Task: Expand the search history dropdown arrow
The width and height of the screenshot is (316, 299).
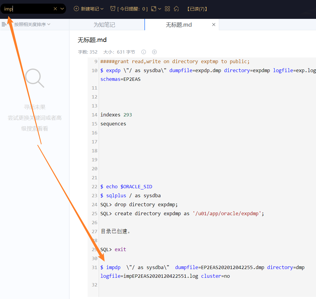Action: tap(62, 9)
